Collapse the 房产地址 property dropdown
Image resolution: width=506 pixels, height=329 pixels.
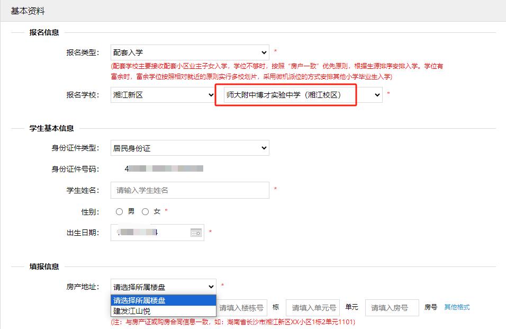coord(164,287)
